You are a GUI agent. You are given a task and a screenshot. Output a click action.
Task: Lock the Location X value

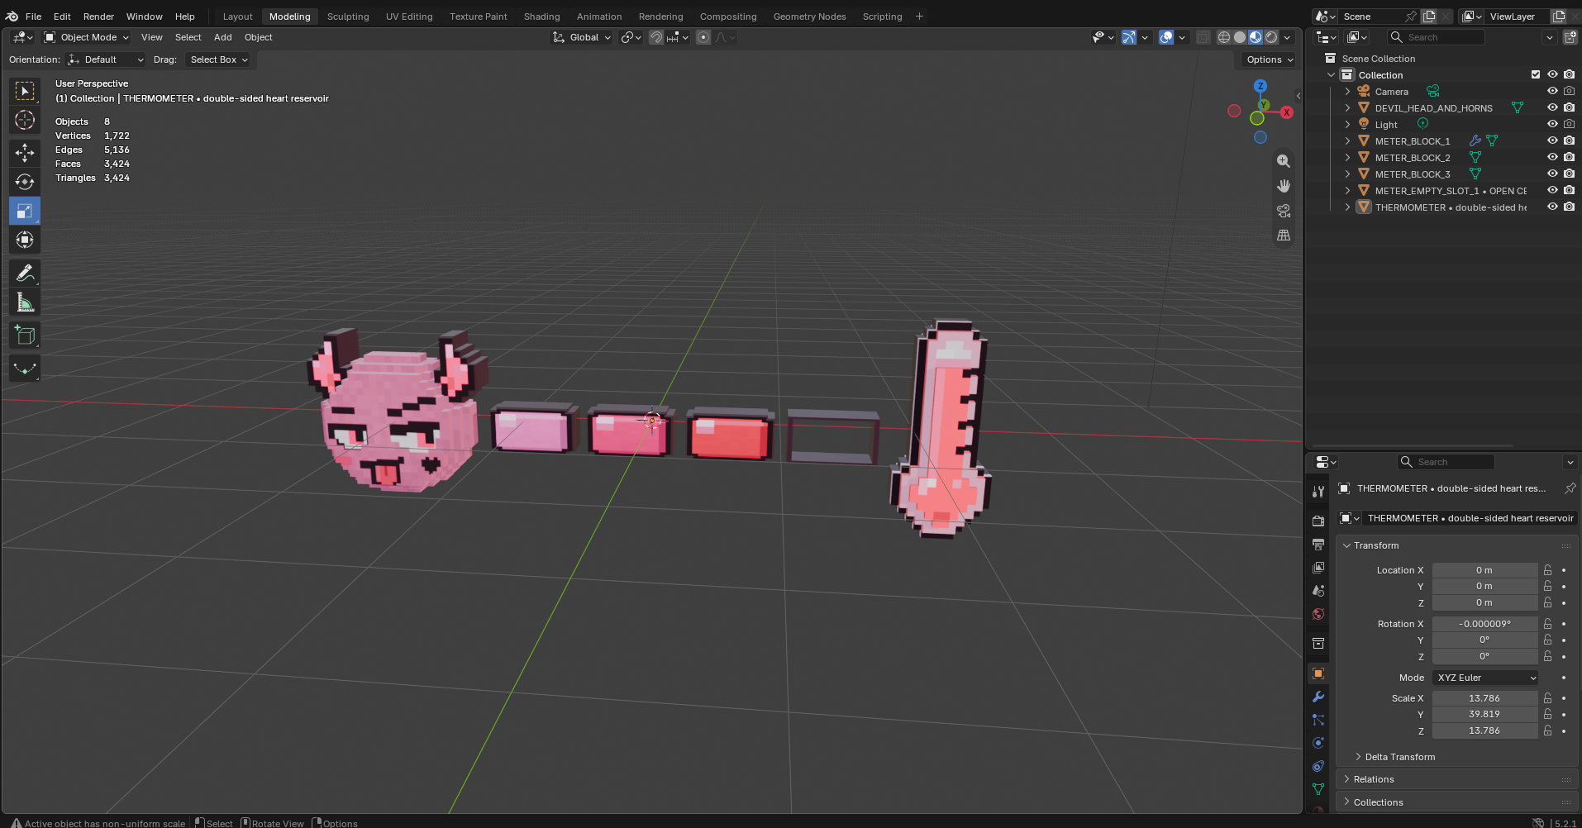[1547, 570]
